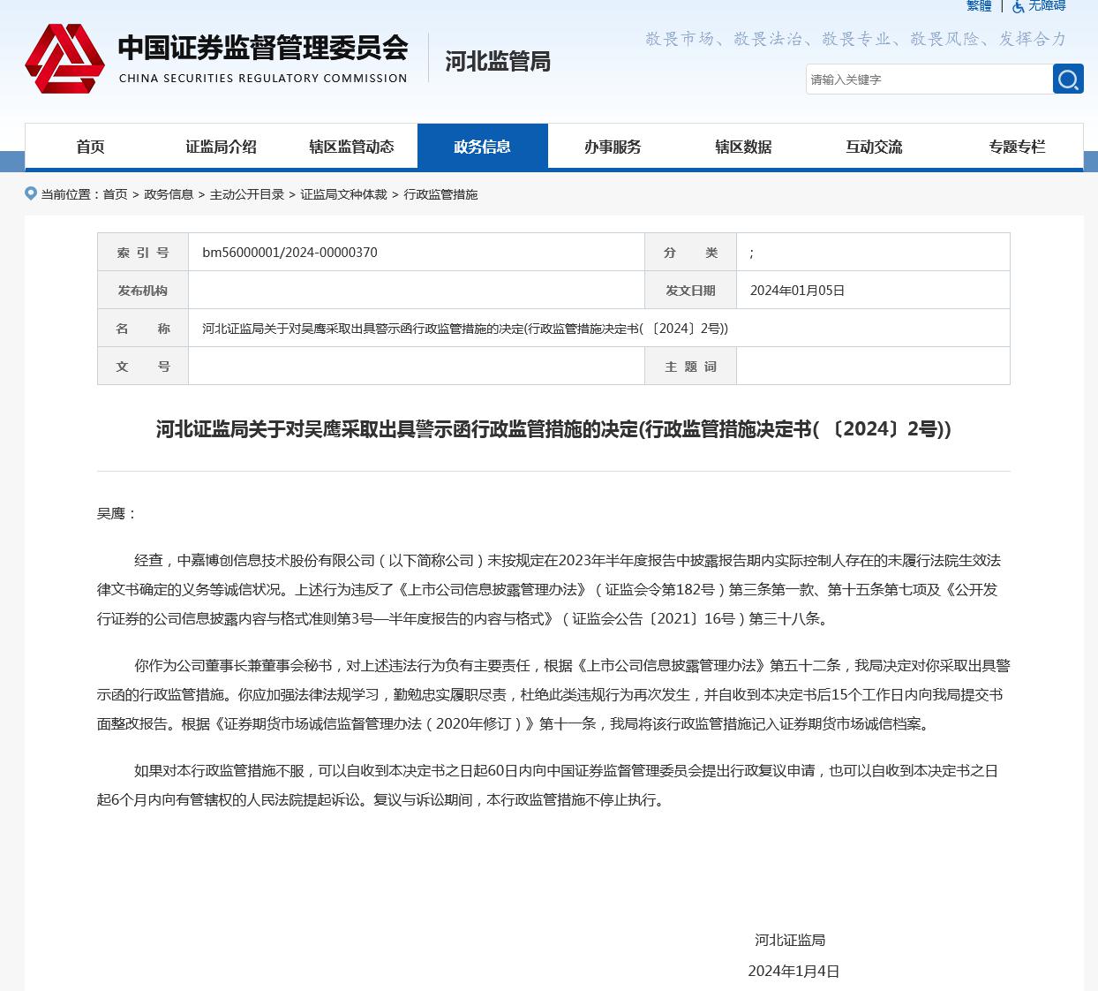
Task: Click the document name in the 名称 row
Action: coord(465,329)
